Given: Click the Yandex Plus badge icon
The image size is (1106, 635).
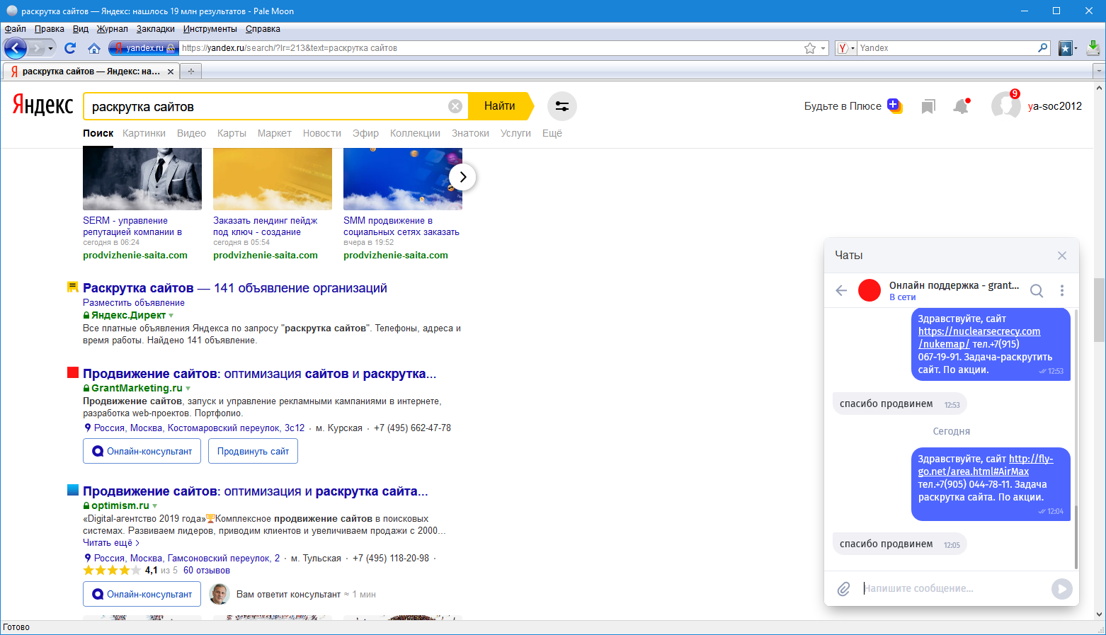Looking at the screenshot, I should [x=894, y=105].
